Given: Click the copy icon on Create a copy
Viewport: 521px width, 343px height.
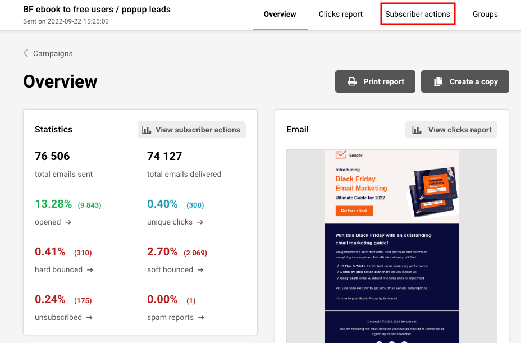Looking at the screenshot, I should pos(438,81).
